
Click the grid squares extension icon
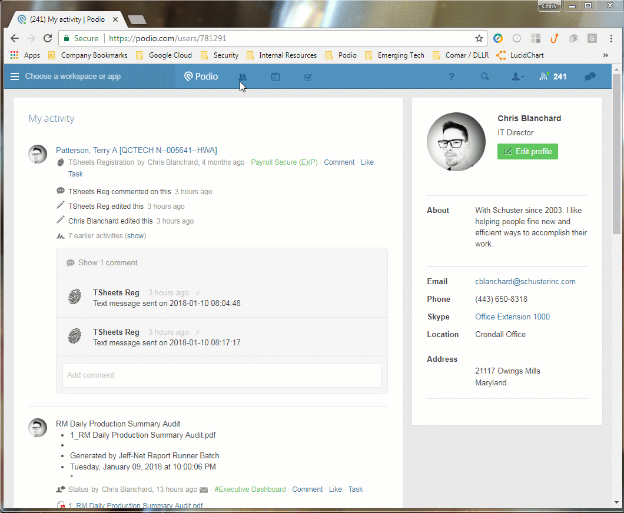click(x=536, y=39)
